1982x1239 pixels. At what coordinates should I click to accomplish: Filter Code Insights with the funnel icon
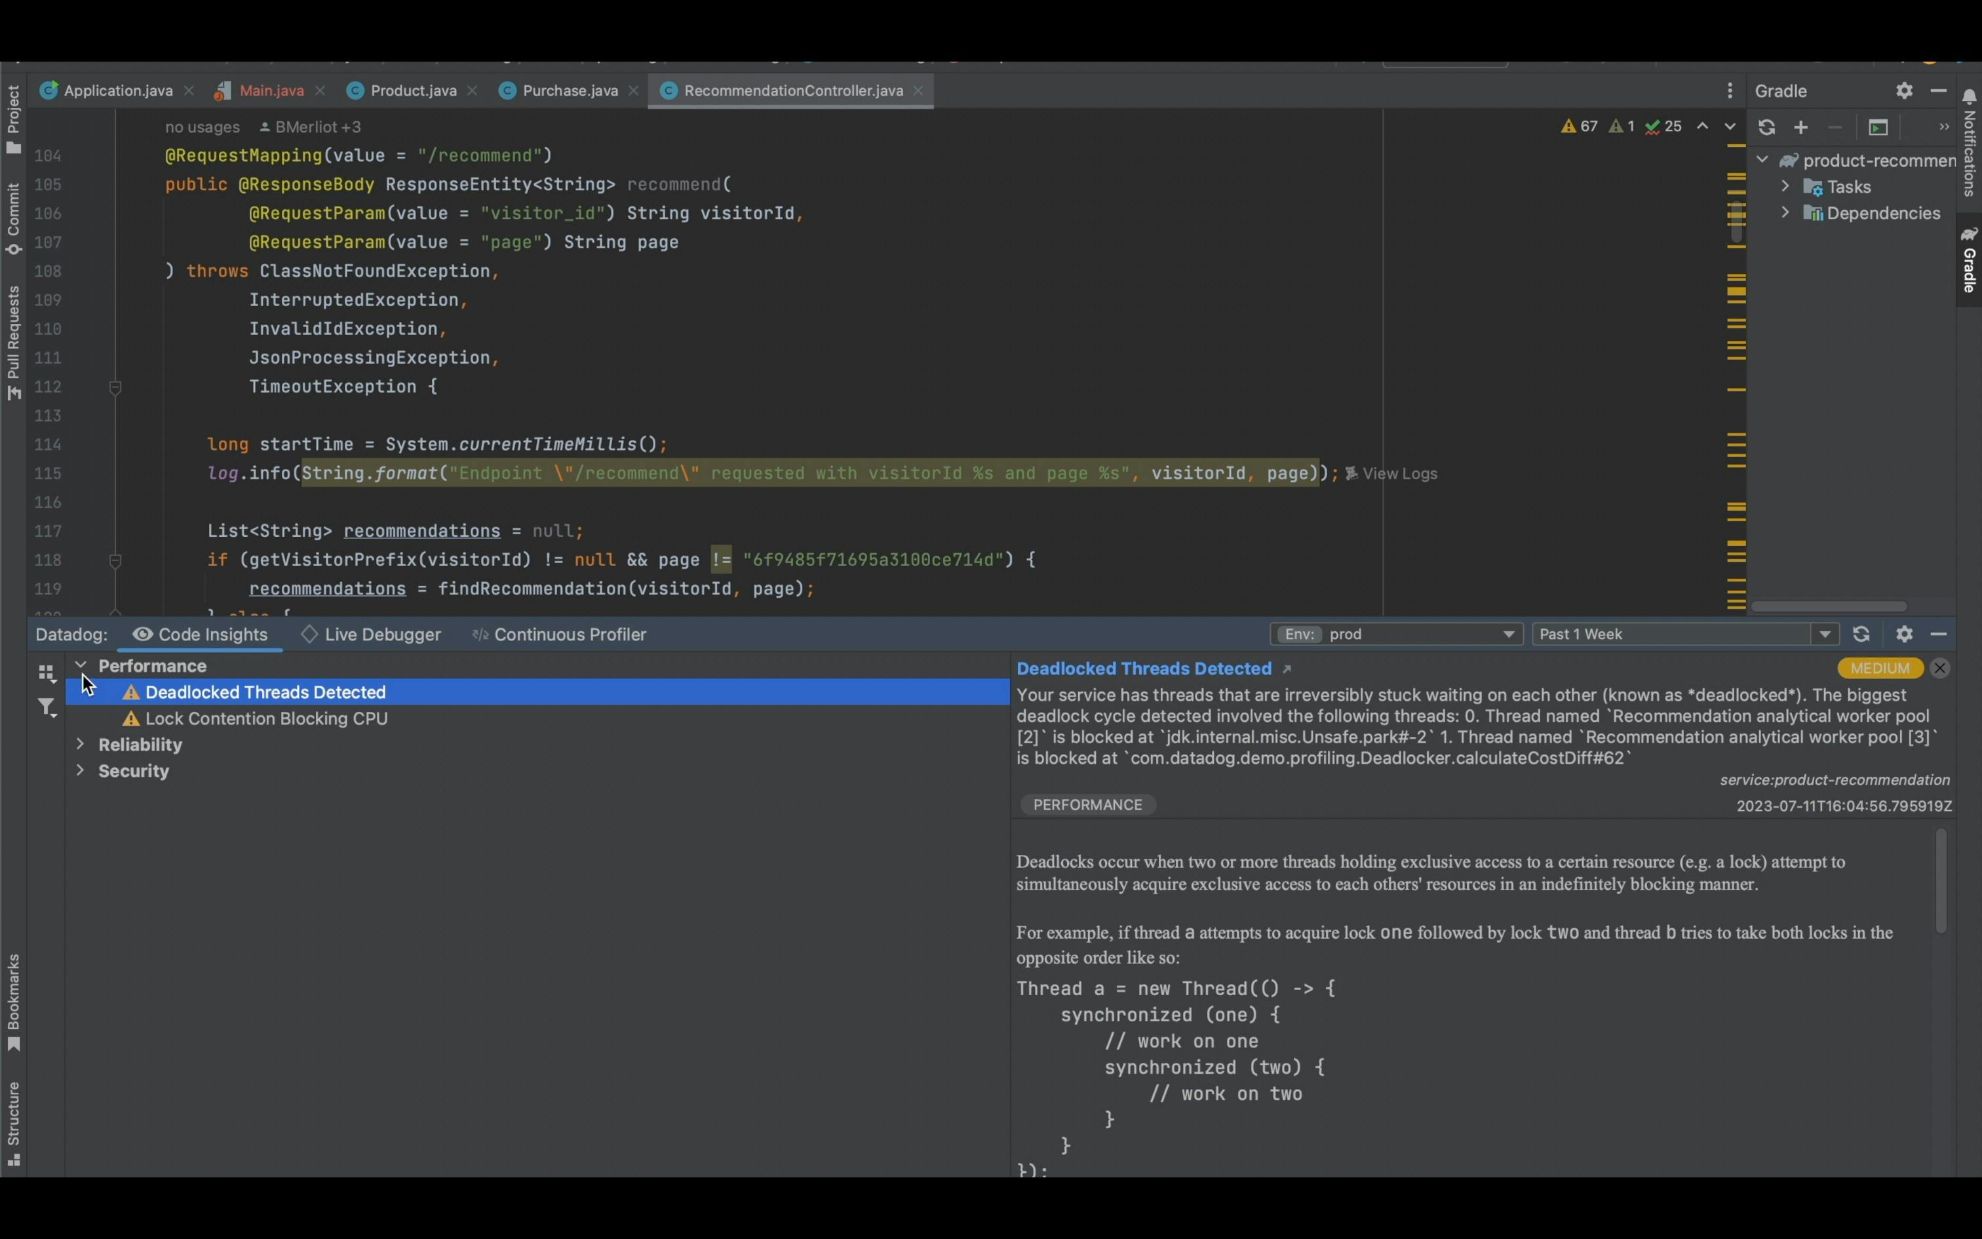click(x=47, y=707)
